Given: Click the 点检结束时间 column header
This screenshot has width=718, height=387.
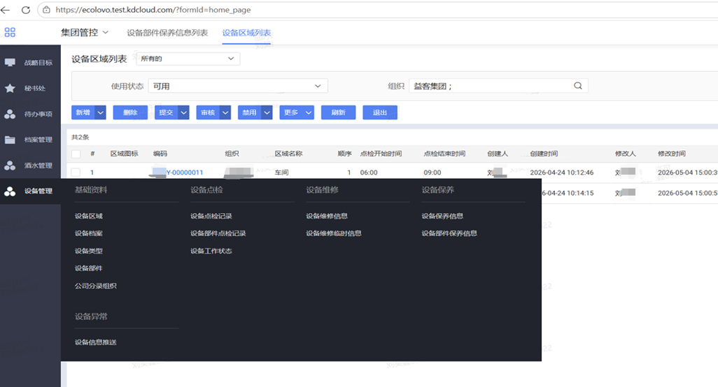Looking at the screenshot, I should click(444, 154).
